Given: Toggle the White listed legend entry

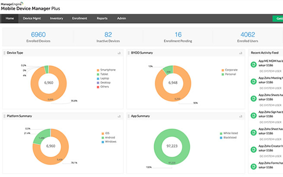Looking at the screenshot, I should [x=229, y=133].
